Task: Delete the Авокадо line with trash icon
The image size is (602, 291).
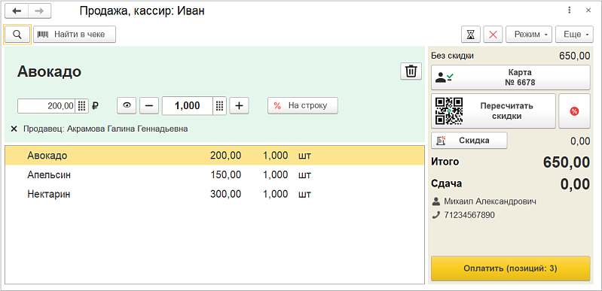Action: (x=411, y=71)
